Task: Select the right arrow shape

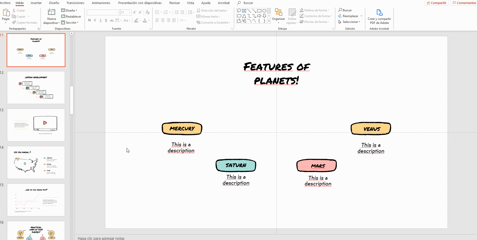Action: click(x=259, y=16)
